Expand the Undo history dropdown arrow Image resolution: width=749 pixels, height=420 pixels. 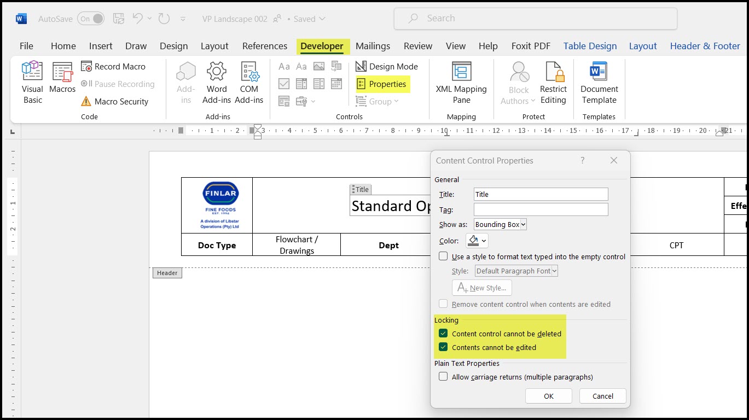pos(150,19)
